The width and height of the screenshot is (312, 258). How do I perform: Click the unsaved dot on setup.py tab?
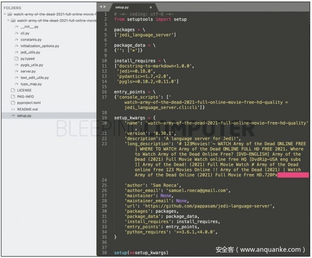[x=151, y=8]
